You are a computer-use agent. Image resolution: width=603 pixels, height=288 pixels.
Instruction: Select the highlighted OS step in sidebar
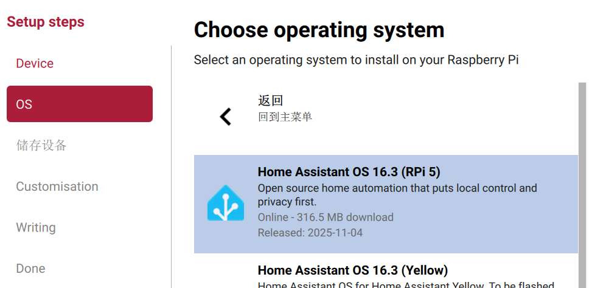coord(80,104)
